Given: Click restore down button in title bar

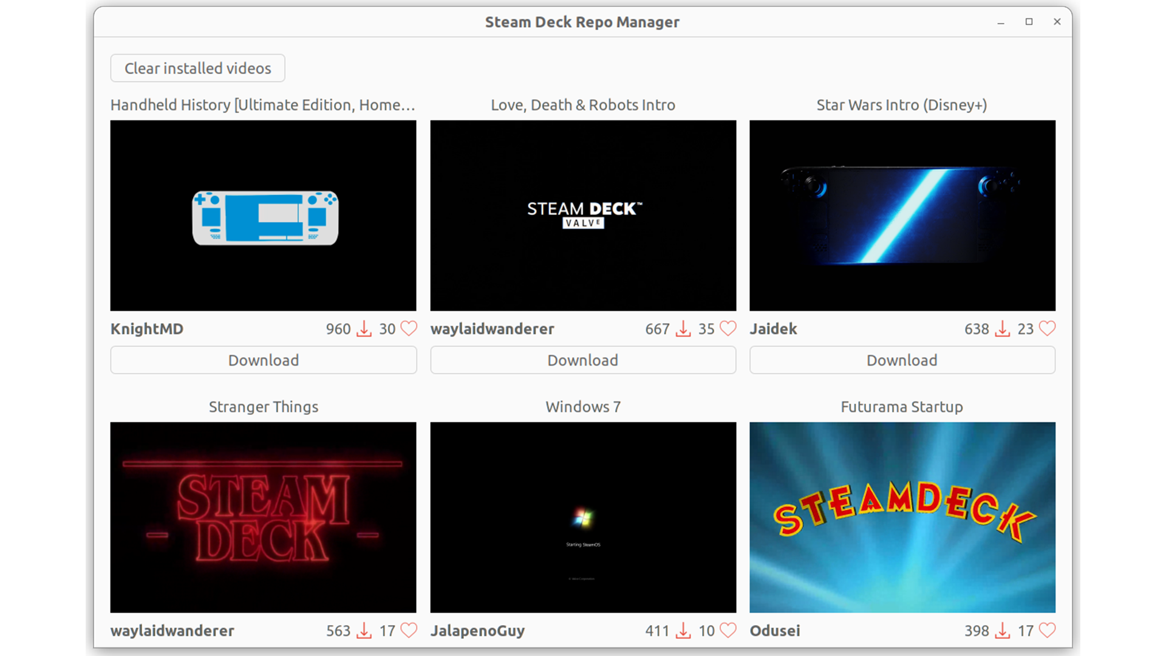Looking at the screenshot, I should click(1029, 22).
